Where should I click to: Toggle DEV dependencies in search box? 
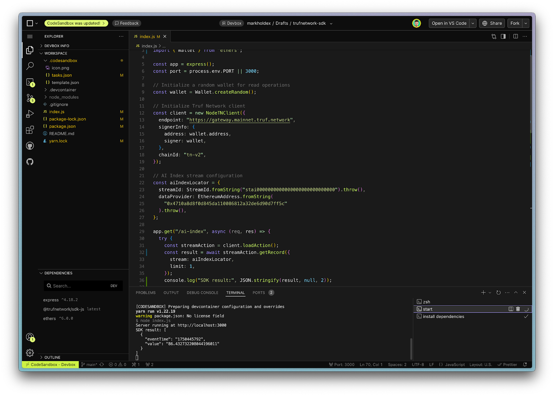114,286
